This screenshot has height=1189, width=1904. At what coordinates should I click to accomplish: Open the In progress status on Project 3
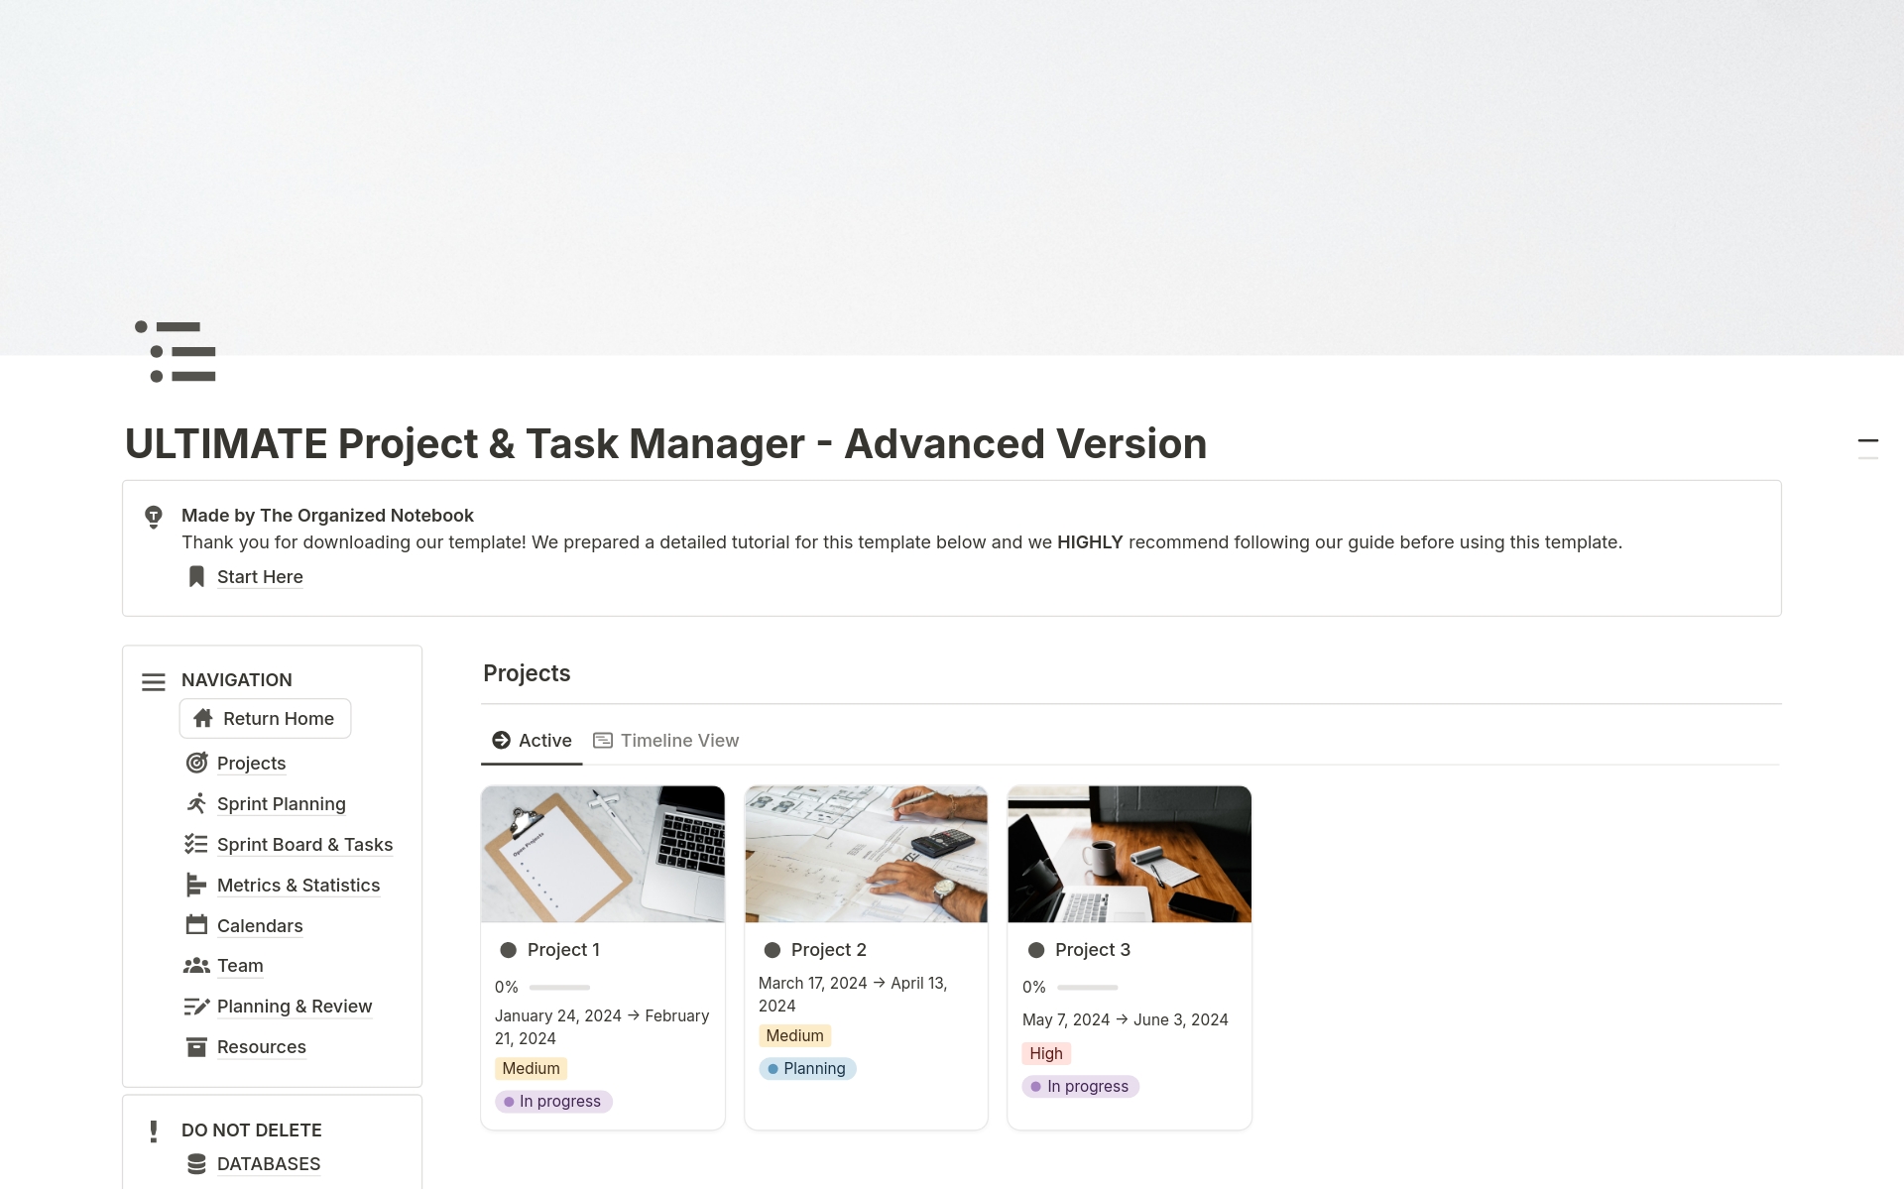click(x=1080, y=1086)
